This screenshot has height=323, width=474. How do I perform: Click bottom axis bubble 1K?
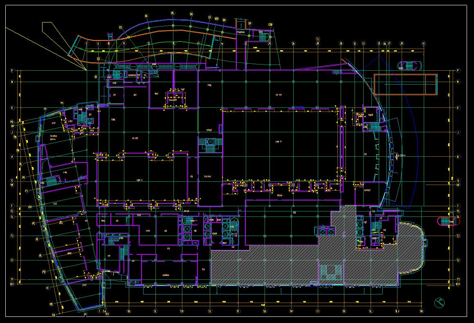tap(344, 311)
